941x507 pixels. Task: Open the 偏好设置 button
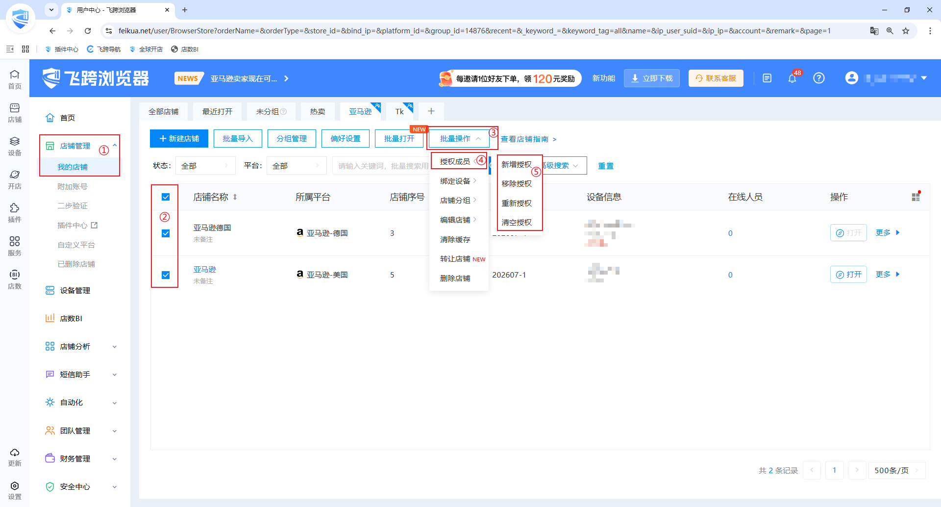[346, 139]
